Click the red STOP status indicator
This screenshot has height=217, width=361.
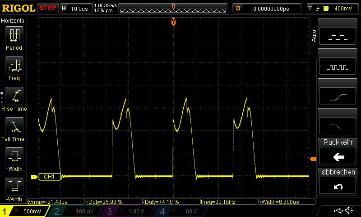[48, 8]
